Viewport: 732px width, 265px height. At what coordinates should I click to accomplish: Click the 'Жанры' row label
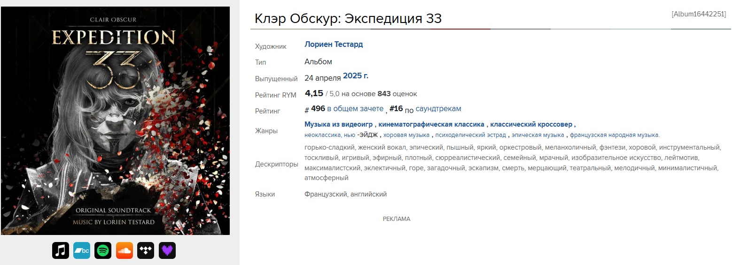(x=266, y=131)
